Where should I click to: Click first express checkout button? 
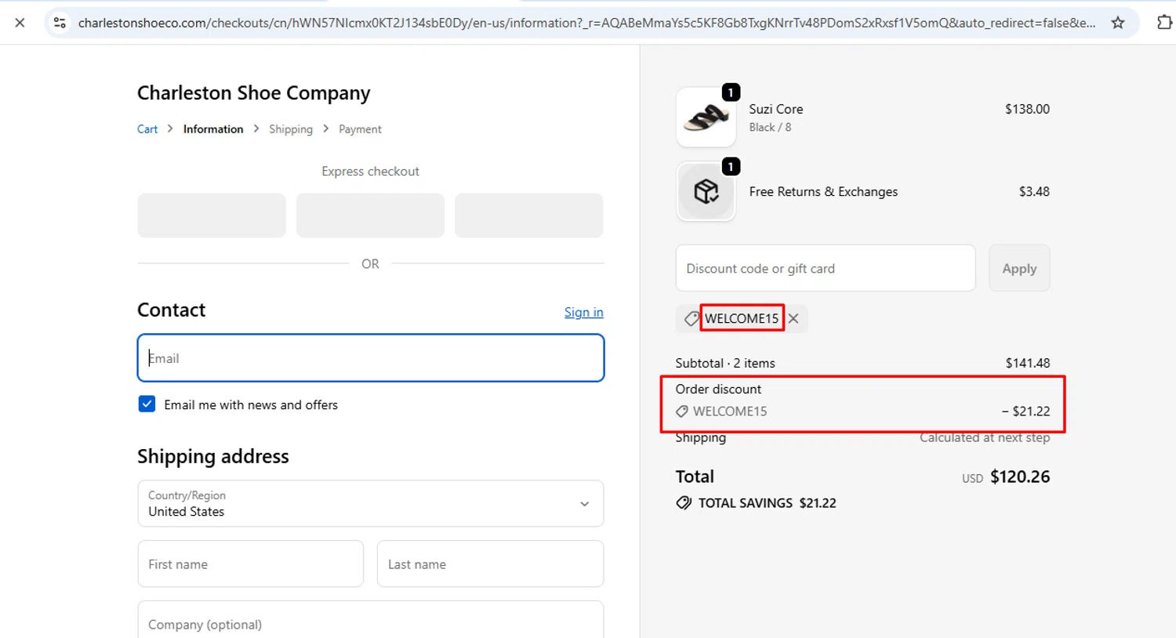point(212,216)
